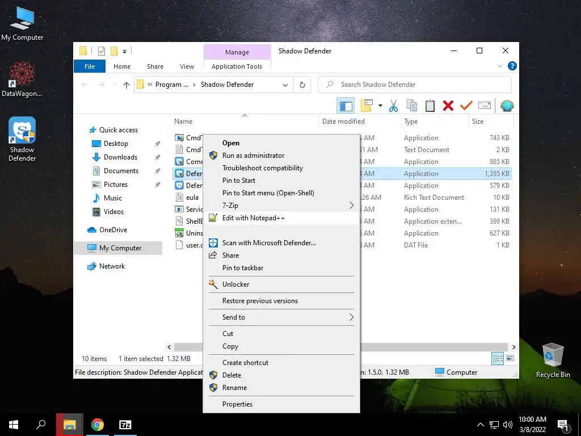Switch to Large icons view in status bar
The height and width of the screenshot is (436, 581).
tap(510, 358)
